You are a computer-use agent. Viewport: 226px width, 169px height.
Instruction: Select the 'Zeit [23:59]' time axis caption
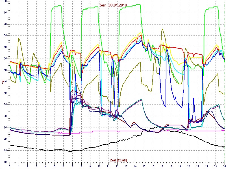coord(118,160)
